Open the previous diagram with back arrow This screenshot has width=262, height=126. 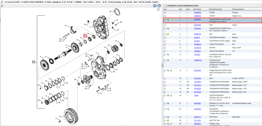coord(155,6)
